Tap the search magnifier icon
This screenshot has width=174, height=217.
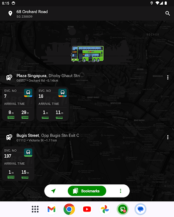point(168,14)
